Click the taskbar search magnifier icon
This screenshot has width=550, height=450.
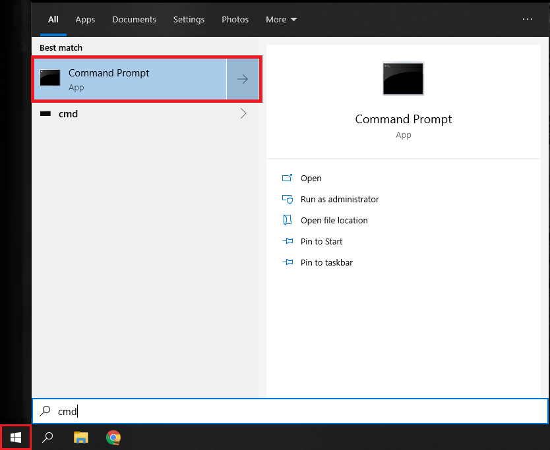pos(47,437)
